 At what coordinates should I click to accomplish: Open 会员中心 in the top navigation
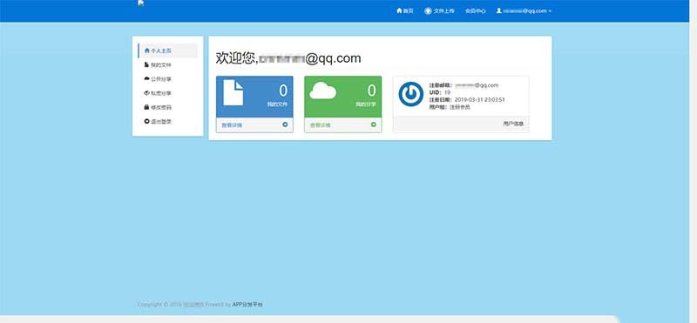pyautogui.click(x=475, y=10)
